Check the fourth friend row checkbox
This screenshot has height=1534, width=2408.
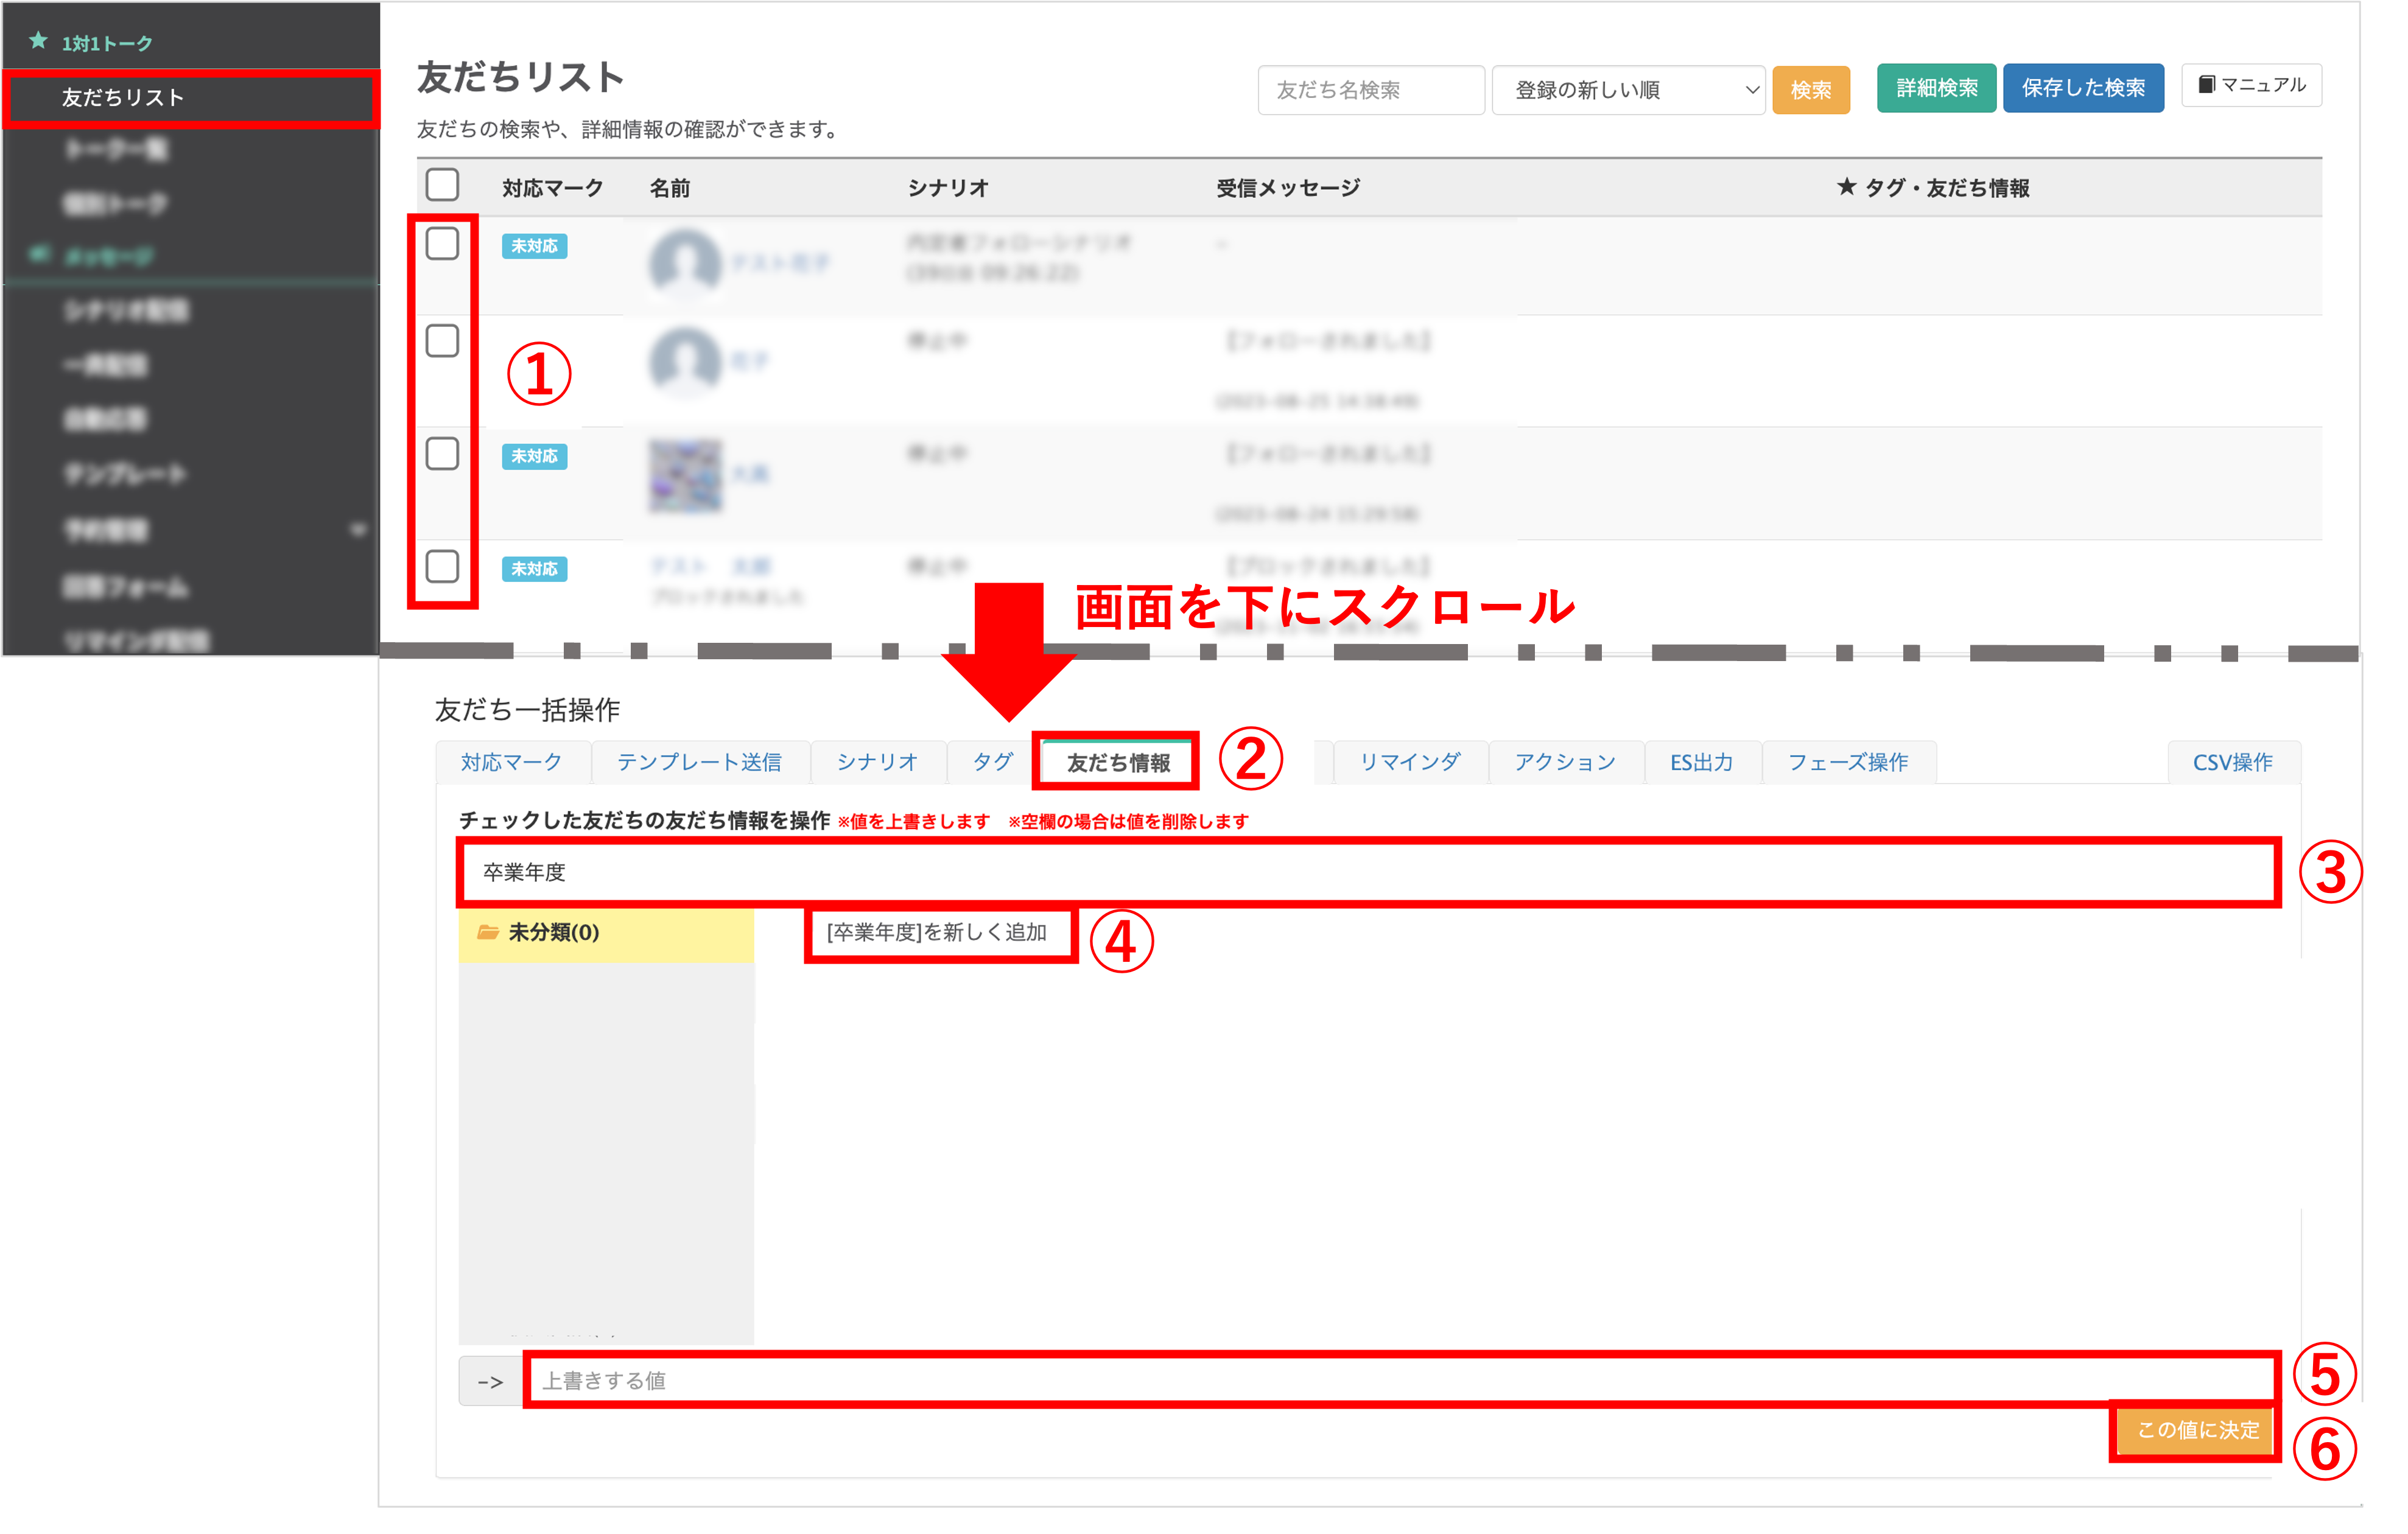click(442, 567)
